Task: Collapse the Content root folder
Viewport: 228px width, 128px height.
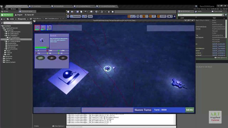Action: [1, 26]
